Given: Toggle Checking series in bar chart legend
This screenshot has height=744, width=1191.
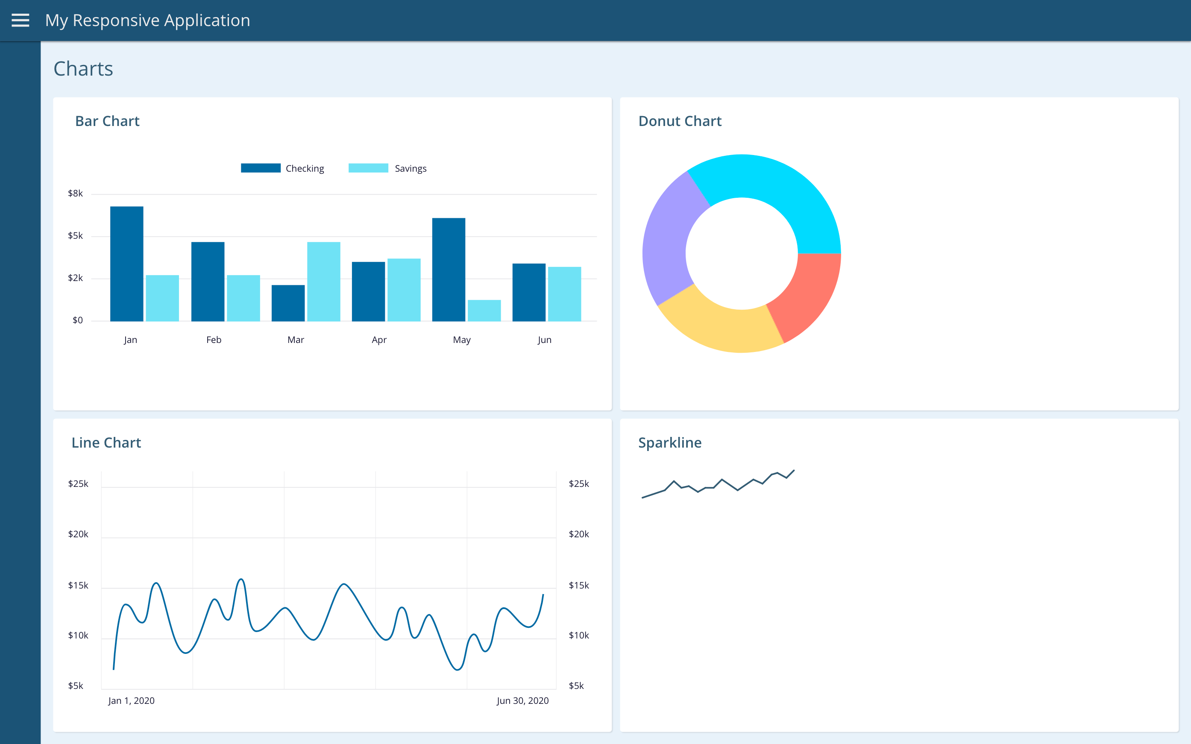Looking at the screenshot, I should pyautogui.click(x=304, y=168).
